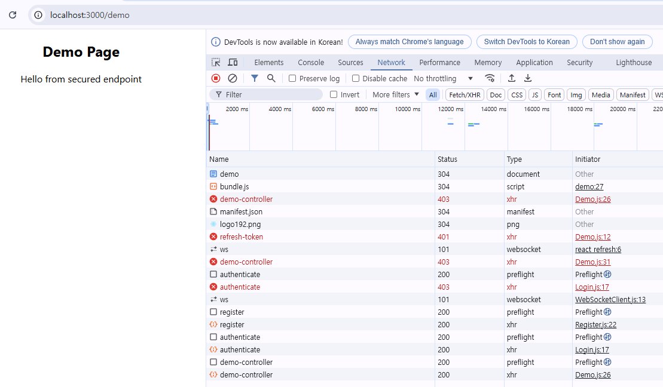Viewport: 663px width, 387px height.
Task: Reload the page with the browser refresh icon
Action: 13,15
